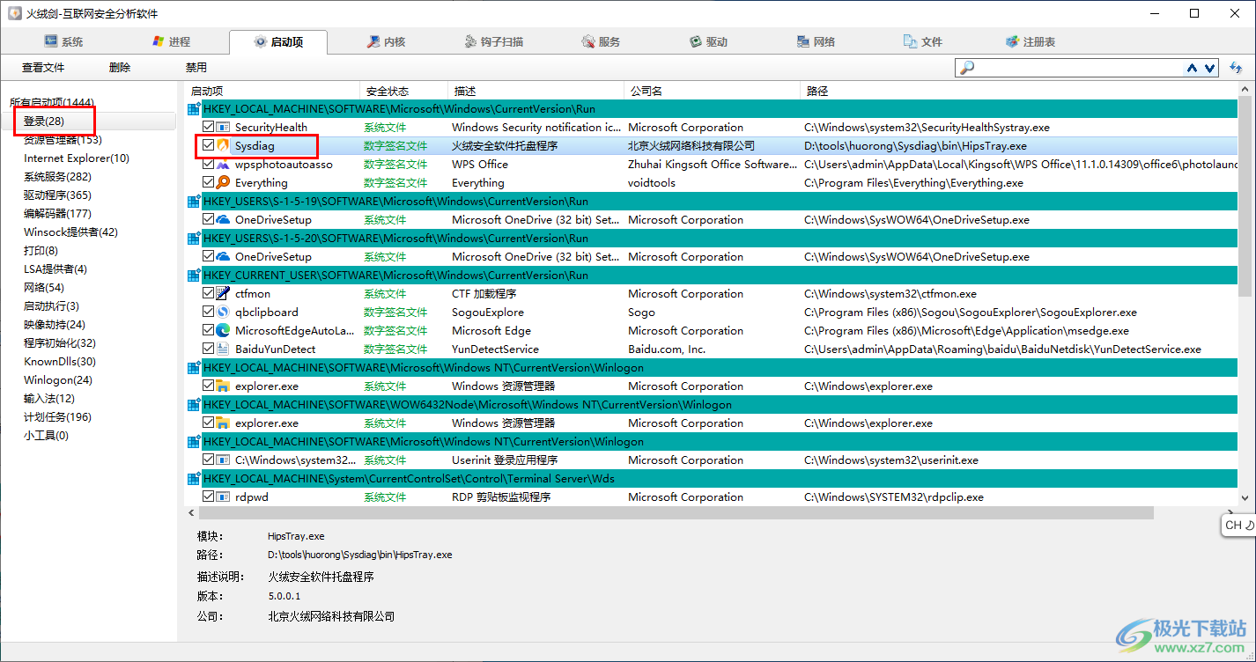Screen dimensions: 1256x662
Task: Click the magnifier icon in search box
Action: [x=967, y=68]
